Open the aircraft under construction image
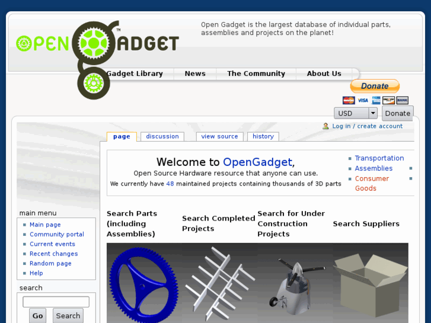The image size is (431, 323). (x=295, y=283)
